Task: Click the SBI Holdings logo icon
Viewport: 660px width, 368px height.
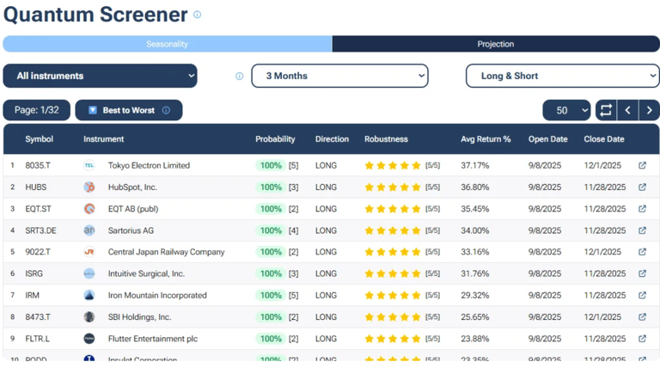Action: [x=89, y=316]
